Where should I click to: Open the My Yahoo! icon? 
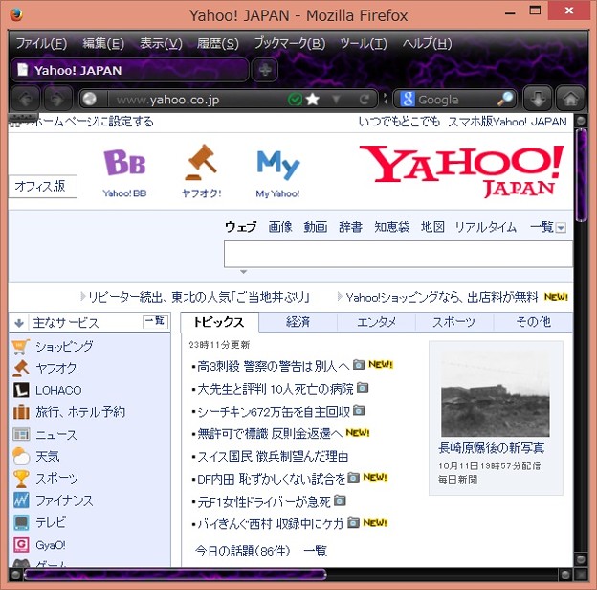click(278, 165)
